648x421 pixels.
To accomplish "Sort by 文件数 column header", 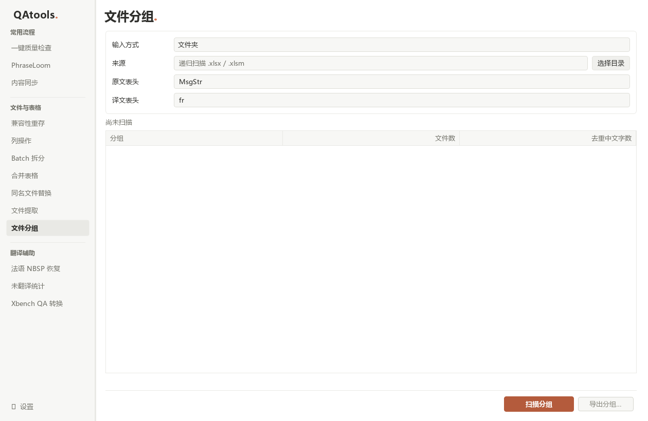I will [x=371, y=138].
